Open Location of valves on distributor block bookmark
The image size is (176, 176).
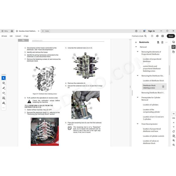click(151, 142)
